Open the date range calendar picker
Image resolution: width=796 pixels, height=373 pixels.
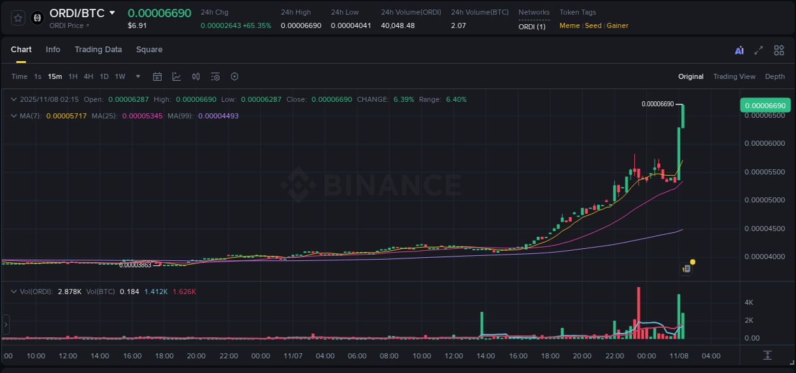click(x=157, y=76)
